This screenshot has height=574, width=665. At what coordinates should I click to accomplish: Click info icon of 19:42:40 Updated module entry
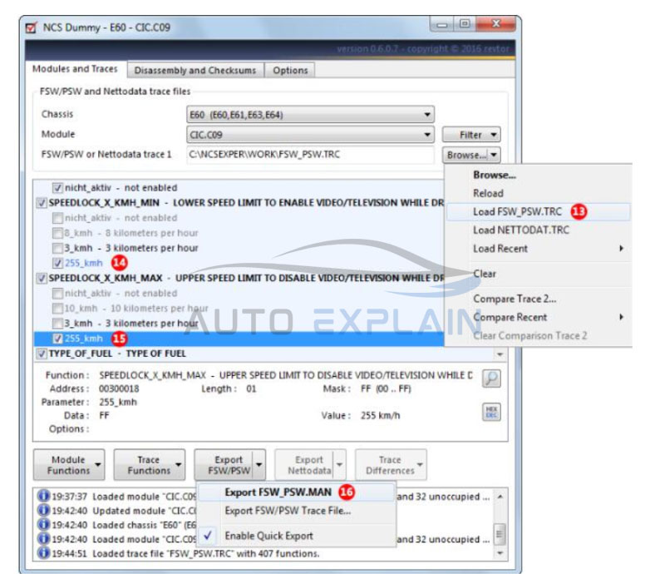click(43, 510)
